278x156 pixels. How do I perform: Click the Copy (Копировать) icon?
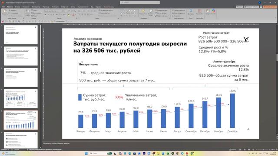tap(10, 13)
